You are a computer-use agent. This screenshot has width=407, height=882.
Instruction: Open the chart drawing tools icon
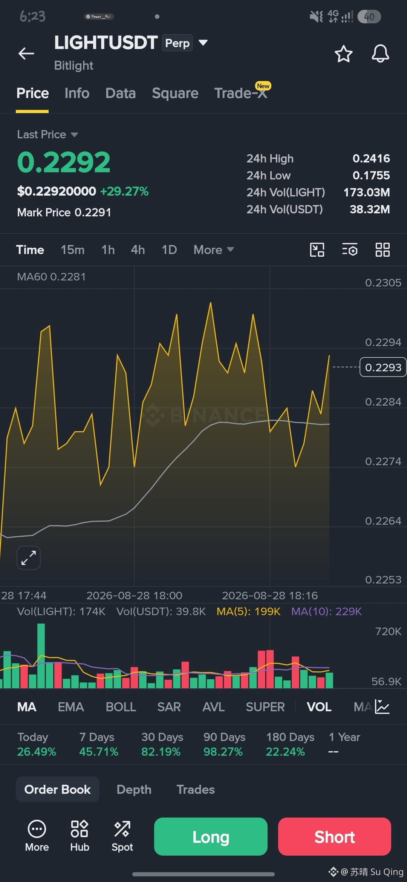tap(317, 250)
